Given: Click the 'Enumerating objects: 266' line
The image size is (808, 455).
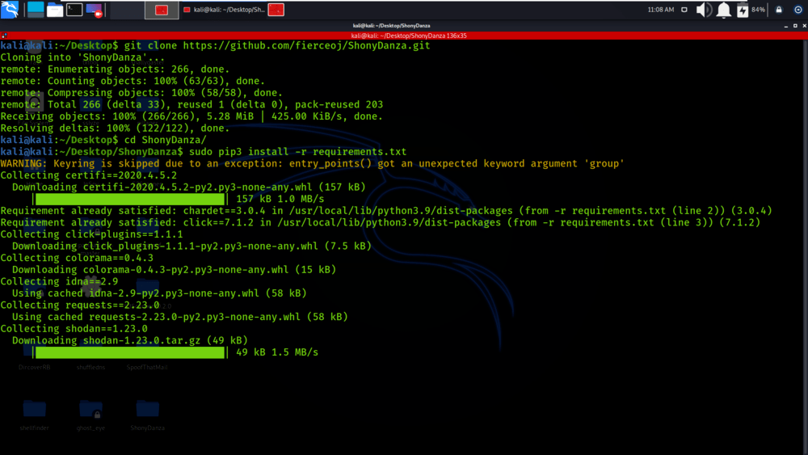Looking at the screenshot, I should (x=115, y=69).
